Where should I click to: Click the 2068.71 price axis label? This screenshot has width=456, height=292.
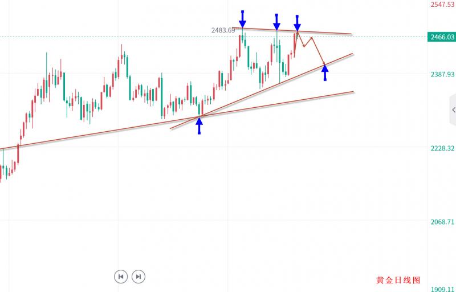[442, 221]
